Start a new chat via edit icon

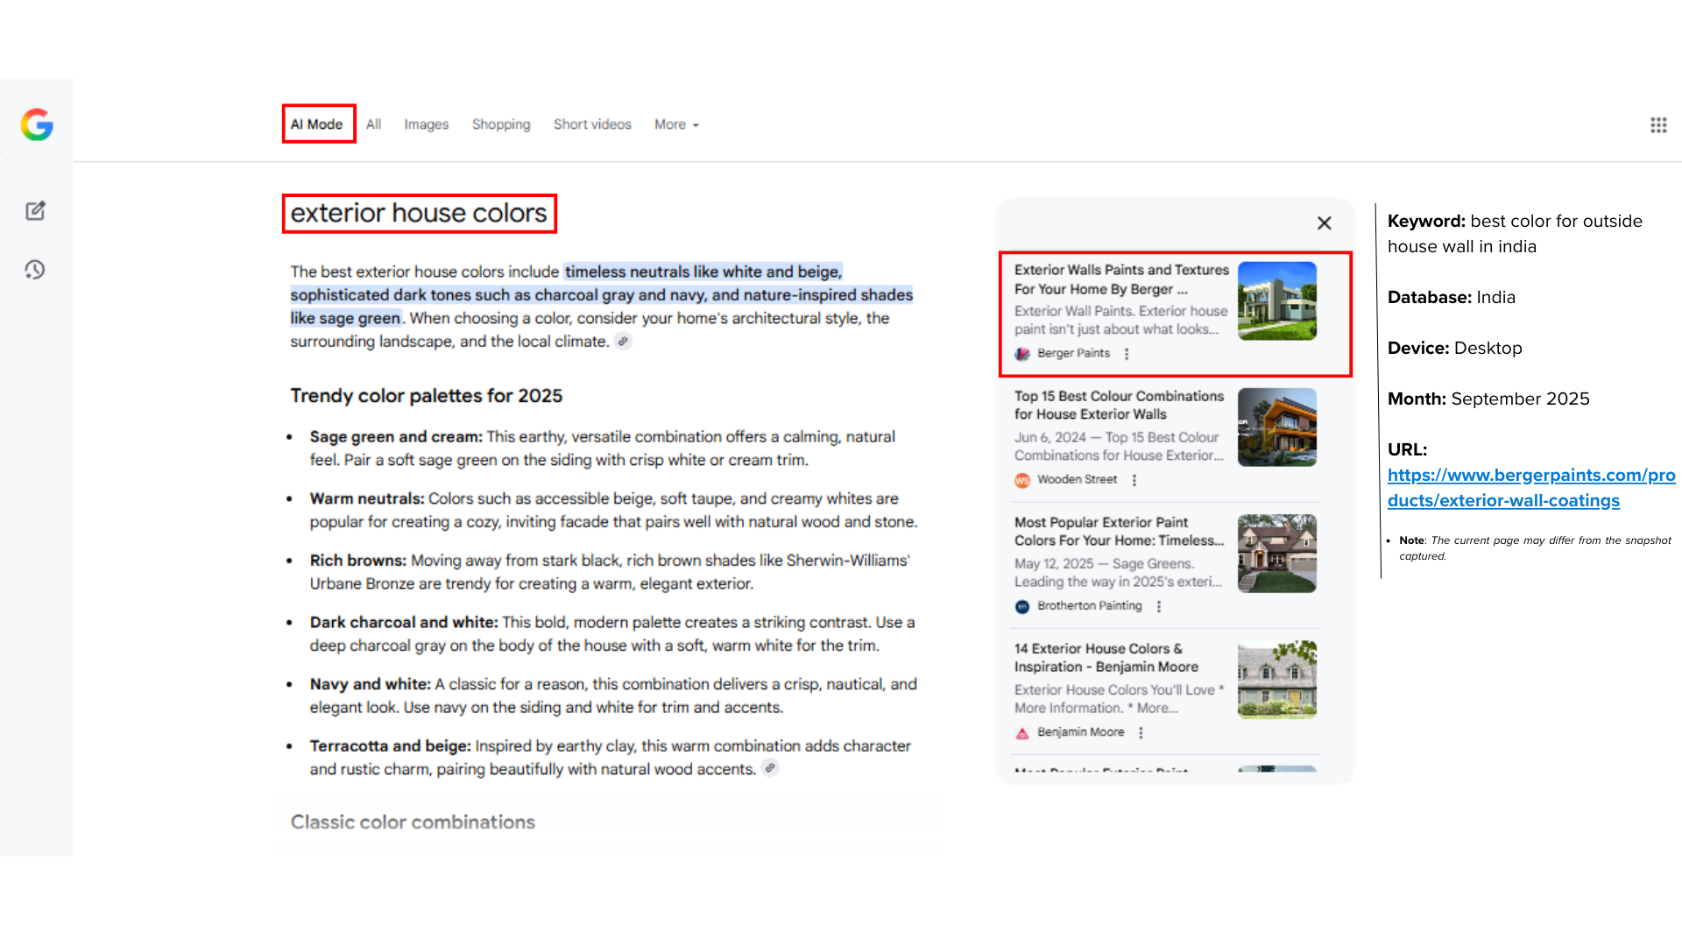click(35, 210)
